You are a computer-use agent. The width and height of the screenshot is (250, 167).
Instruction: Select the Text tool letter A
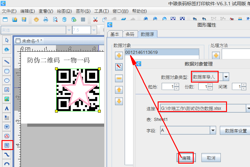(x=7, y=109)
